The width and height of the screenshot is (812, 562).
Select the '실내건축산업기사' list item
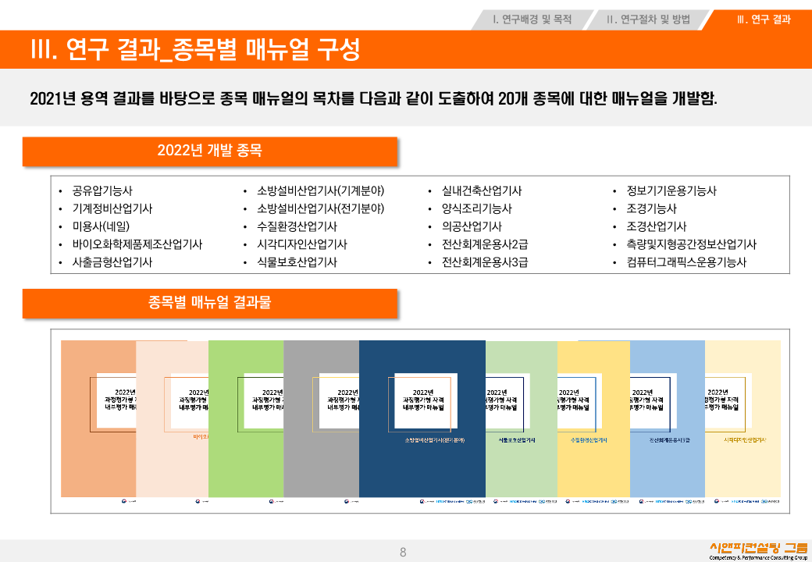click(482, 191)
